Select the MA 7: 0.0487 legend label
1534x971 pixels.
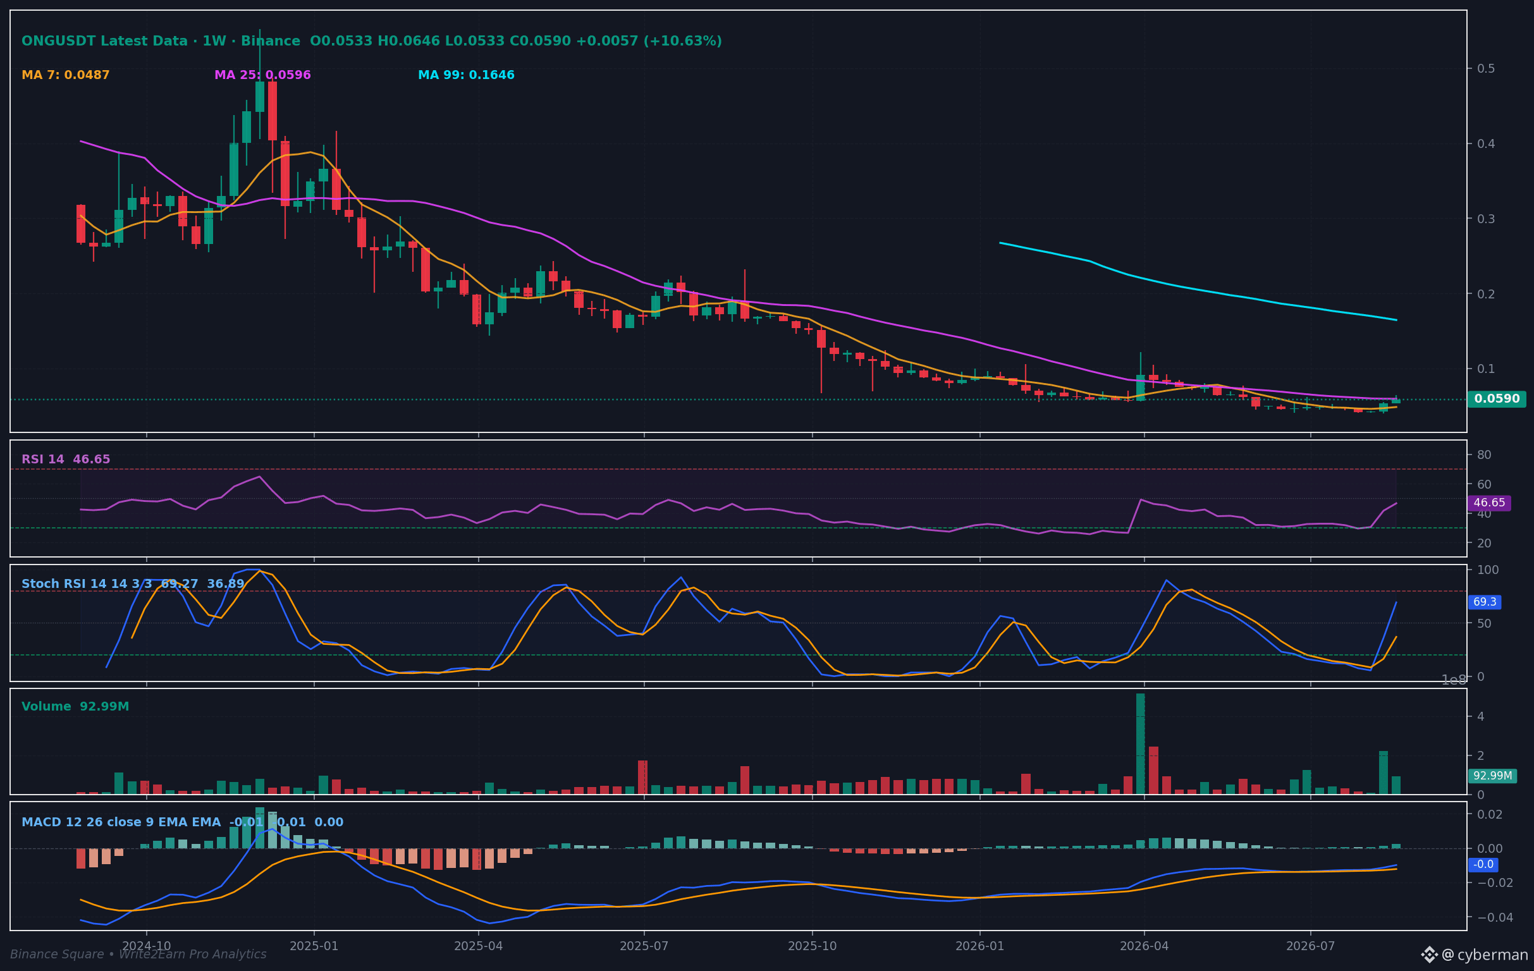66,75
